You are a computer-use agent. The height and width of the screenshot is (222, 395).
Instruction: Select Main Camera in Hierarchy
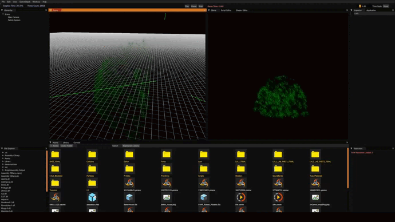(x=13, y=17)
